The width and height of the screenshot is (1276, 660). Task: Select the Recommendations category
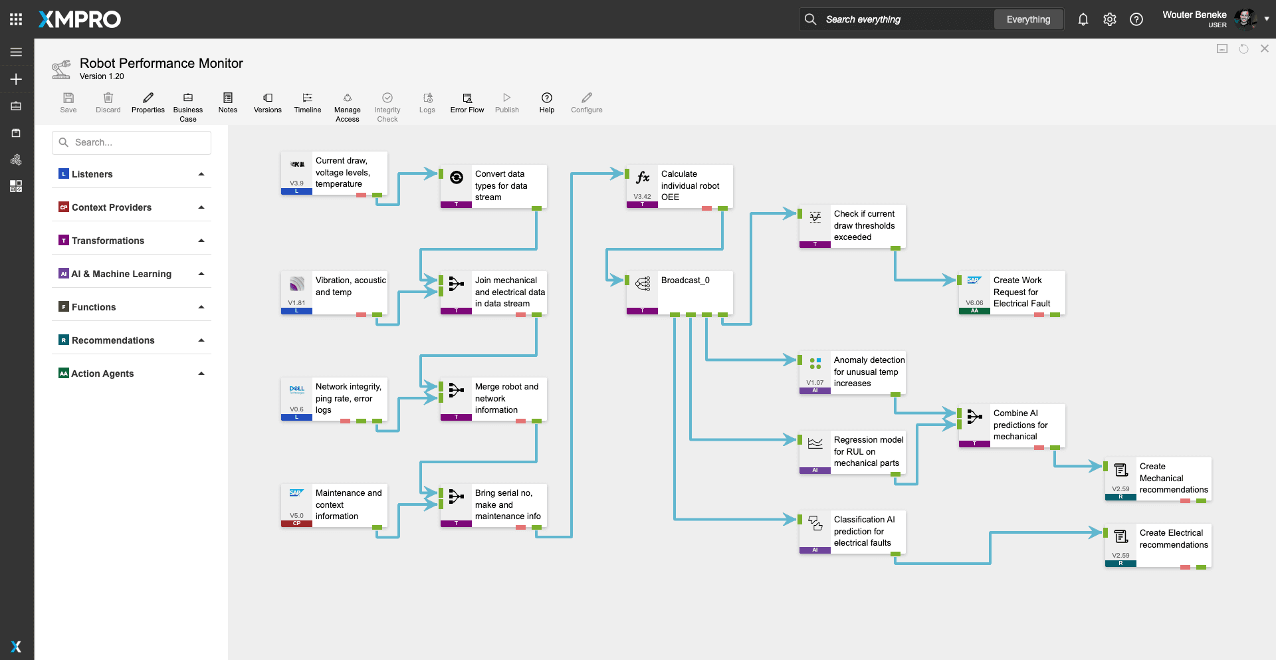[x=113, y=340]
